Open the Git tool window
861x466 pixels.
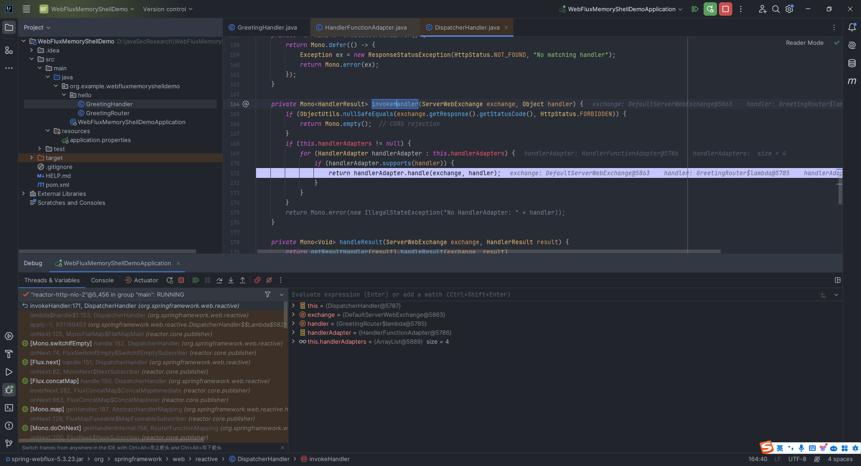(x=9, y=444)
